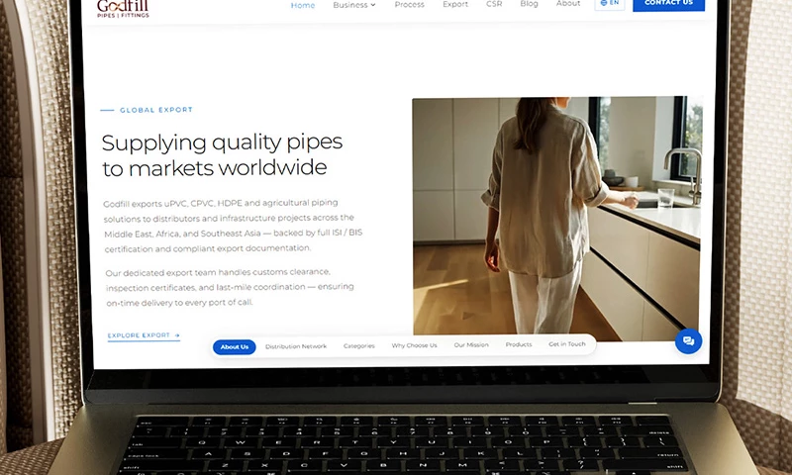Click the Contact Us button

pos(669,4)
